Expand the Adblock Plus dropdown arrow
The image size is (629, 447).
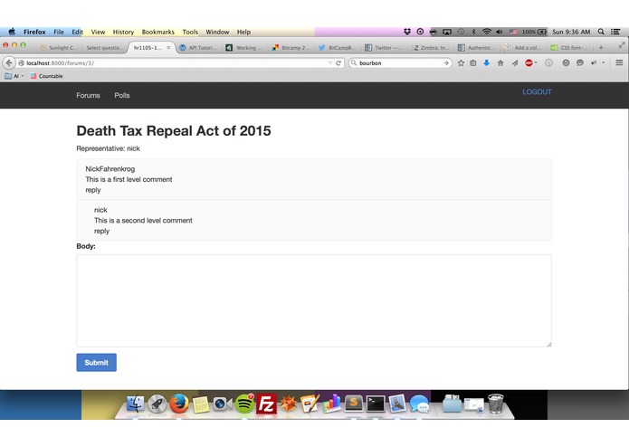pos(536,63)
